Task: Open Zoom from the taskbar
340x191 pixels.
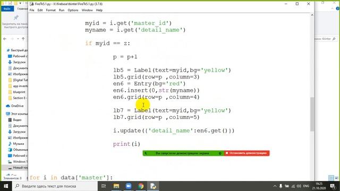Action: coord(129,186)
